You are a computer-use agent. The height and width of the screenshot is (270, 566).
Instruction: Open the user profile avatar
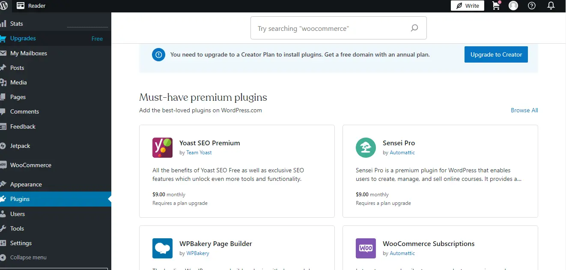click(513, 6)
